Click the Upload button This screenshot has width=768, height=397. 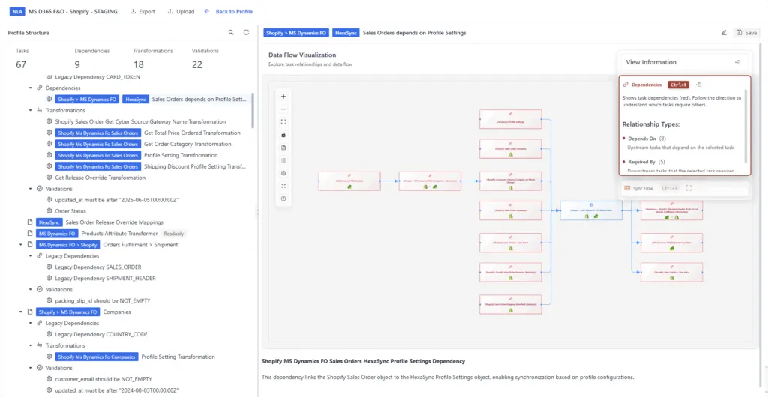181,12
